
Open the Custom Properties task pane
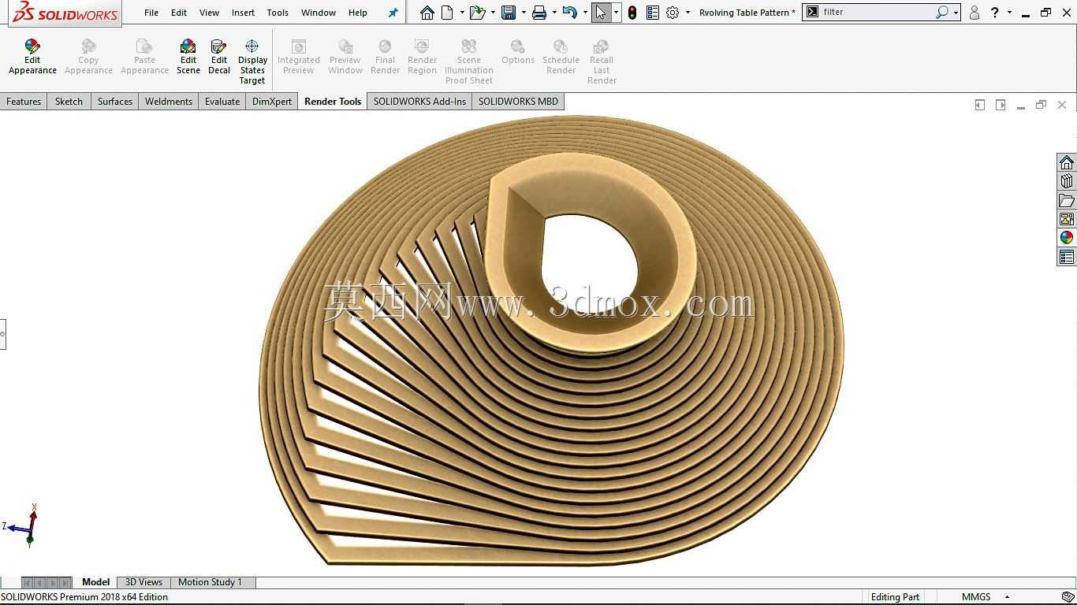[x=1067, y=257]
